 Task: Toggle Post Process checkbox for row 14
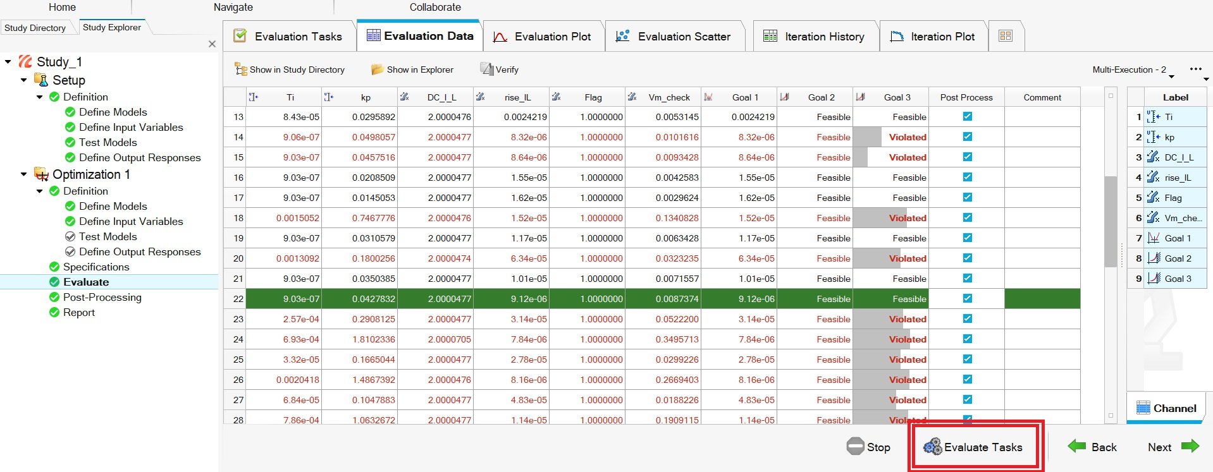point(968,136)
